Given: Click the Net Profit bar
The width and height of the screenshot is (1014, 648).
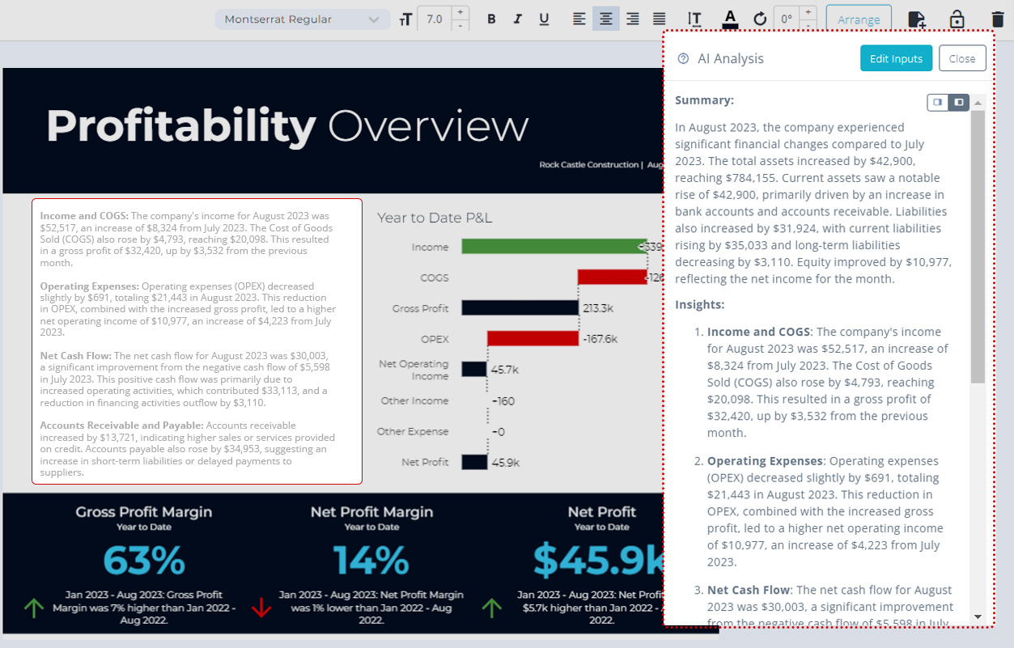Looking at the screenshot, I should click(x=474, y=462).
